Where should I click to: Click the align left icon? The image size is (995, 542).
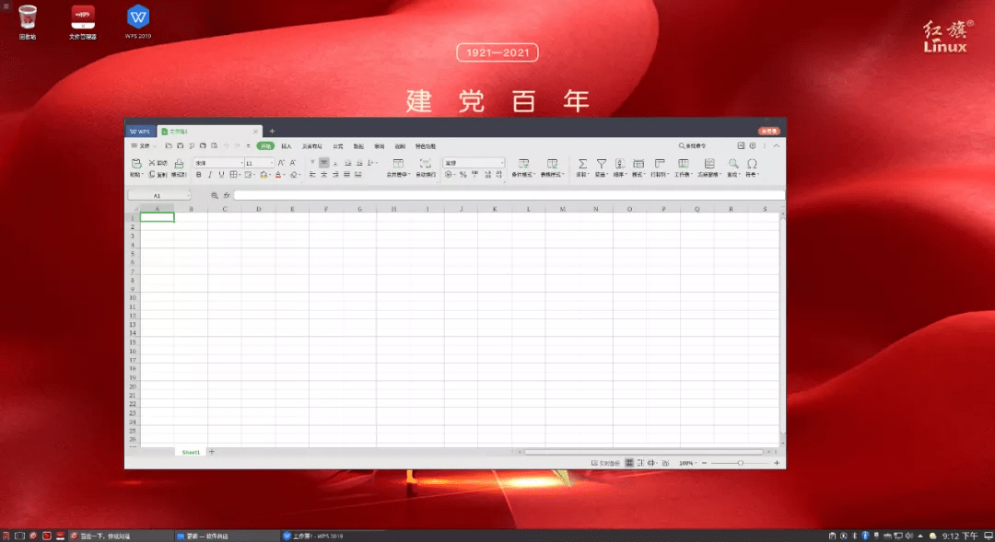pos(312,174)
